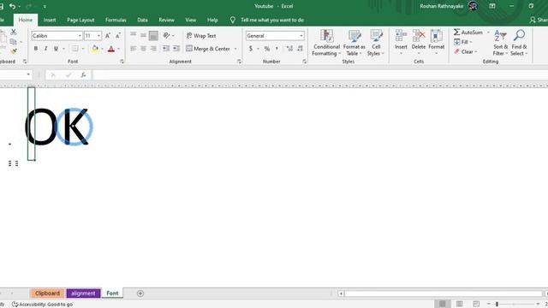
Task: Click the Orientation text-angle icon
Action: pos(166,35)
